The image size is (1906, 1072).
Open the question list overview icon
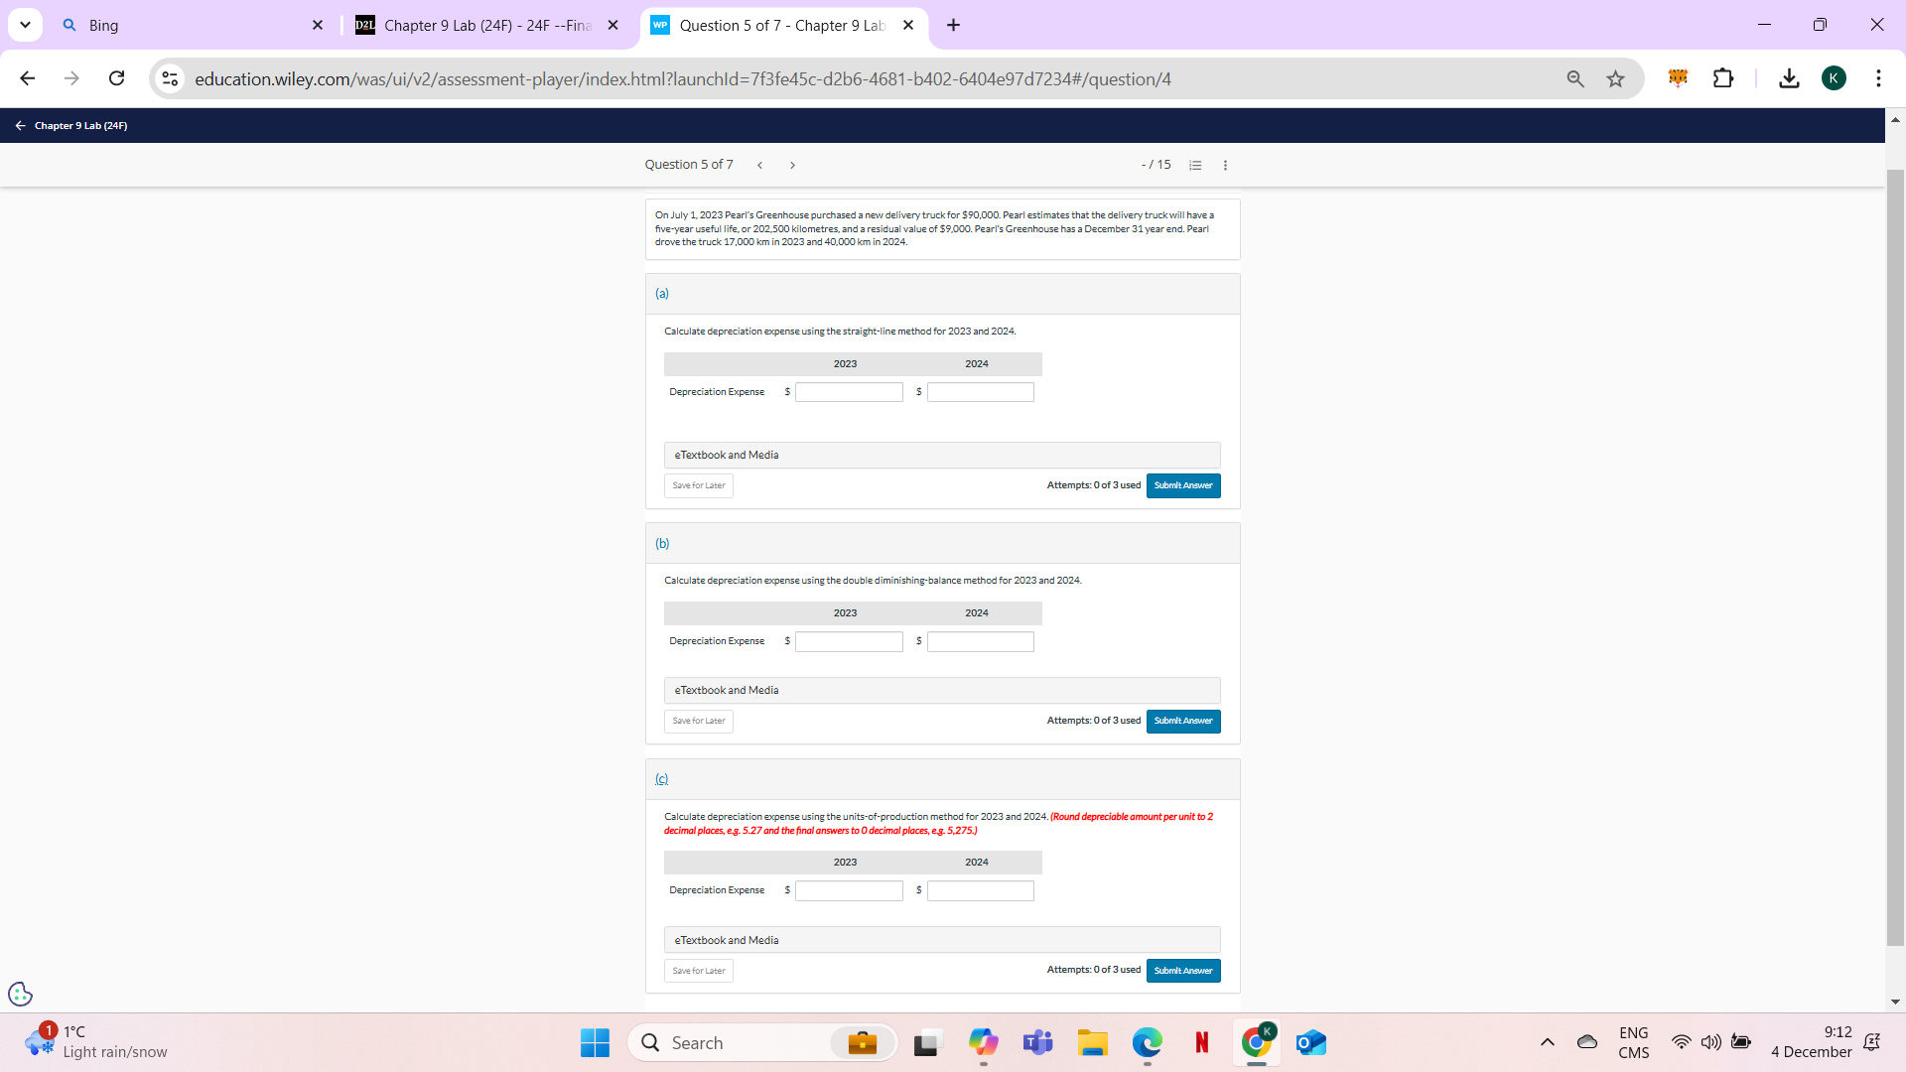1195,165
